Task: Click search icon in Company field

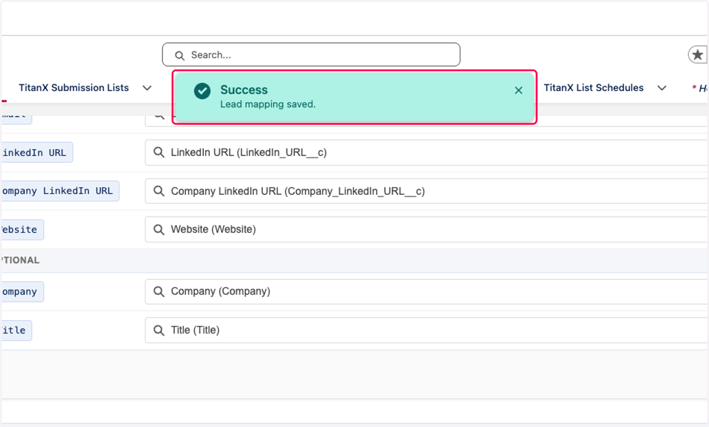Action: pos(158,291)
